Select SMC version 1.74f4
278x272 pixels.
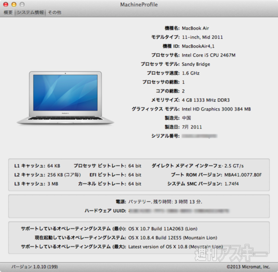[232, 184]
